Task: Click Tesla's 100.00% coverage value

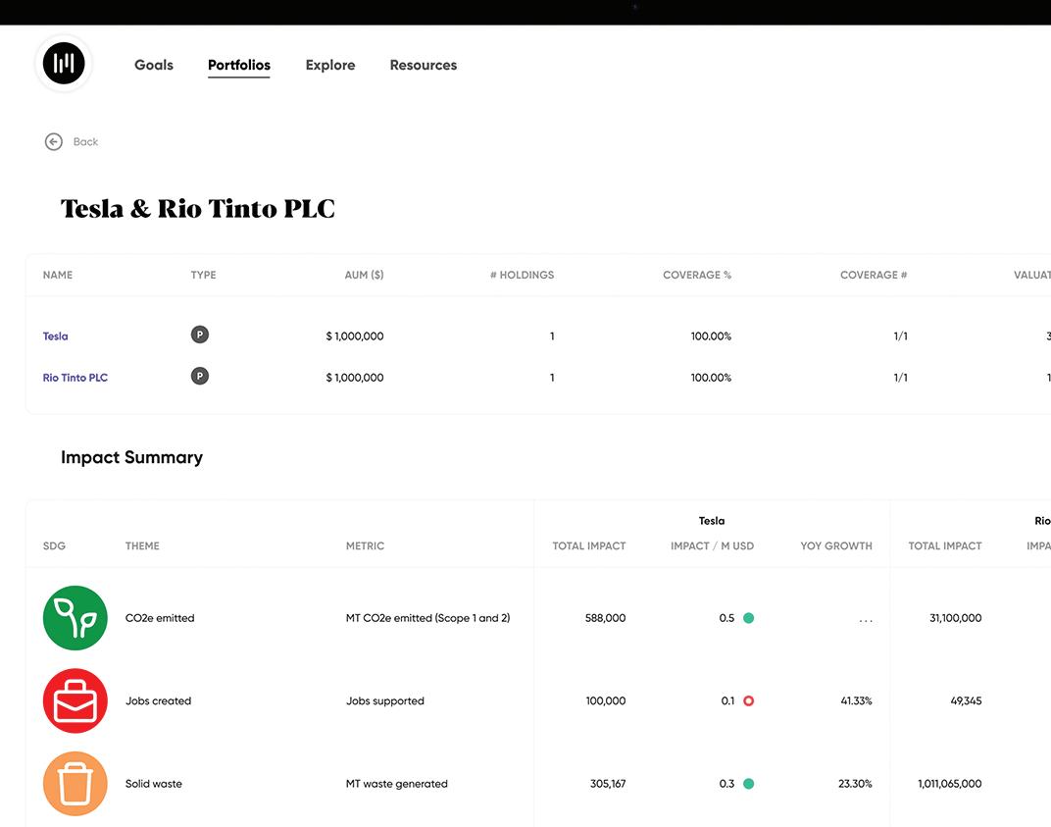Action: [x=711, y=336]
